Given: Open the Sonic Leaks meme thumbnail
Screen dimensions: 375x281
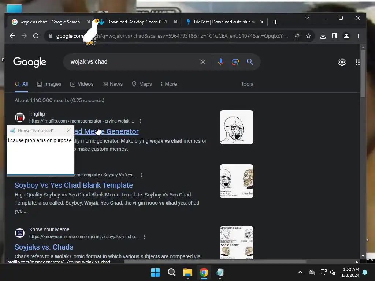Looking at the screenshot, I should 236,243.
